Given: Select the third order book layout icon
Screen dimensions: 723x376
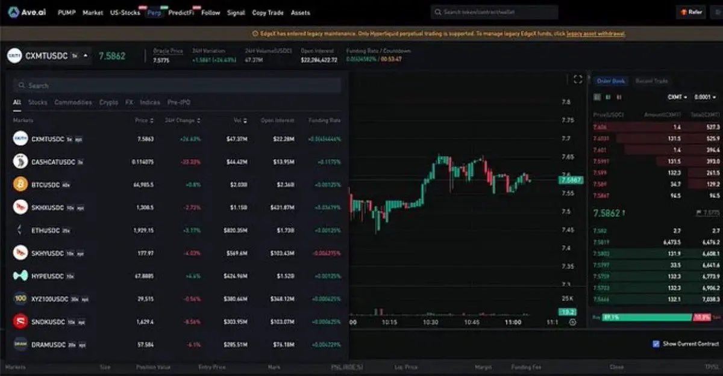Looking at the screenshot, I should pyautogui.click(x=619, y=97).
